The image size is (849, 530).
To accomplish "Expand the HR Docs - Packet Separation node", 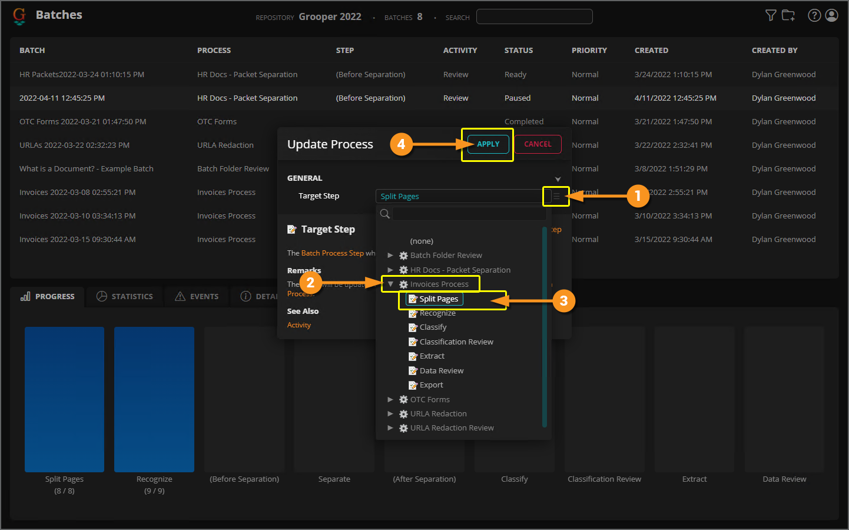I will point(390,270).
